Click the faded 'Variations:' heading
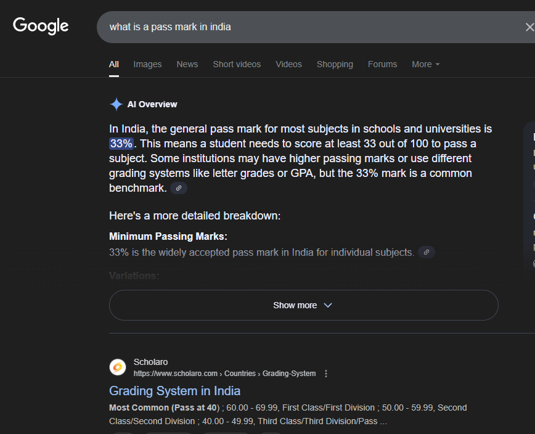535x434 pixels. tap(134, 276)
